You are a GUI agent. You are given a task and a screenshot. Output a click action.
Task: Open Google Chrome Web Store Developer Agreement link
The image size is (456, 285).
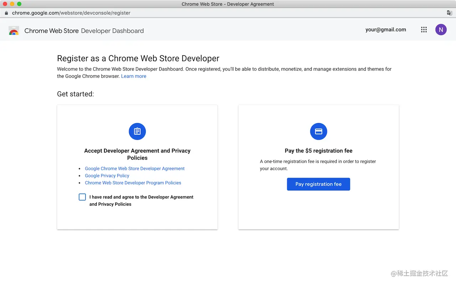pyautogui.click(x=135, y=169)
